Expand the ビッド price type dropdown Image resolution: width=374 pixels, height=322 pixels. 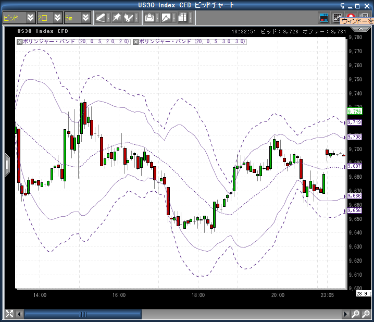pos(30,18)
